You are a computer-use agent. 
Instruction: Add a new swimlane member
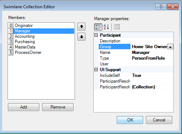click(x=23, y=107)
